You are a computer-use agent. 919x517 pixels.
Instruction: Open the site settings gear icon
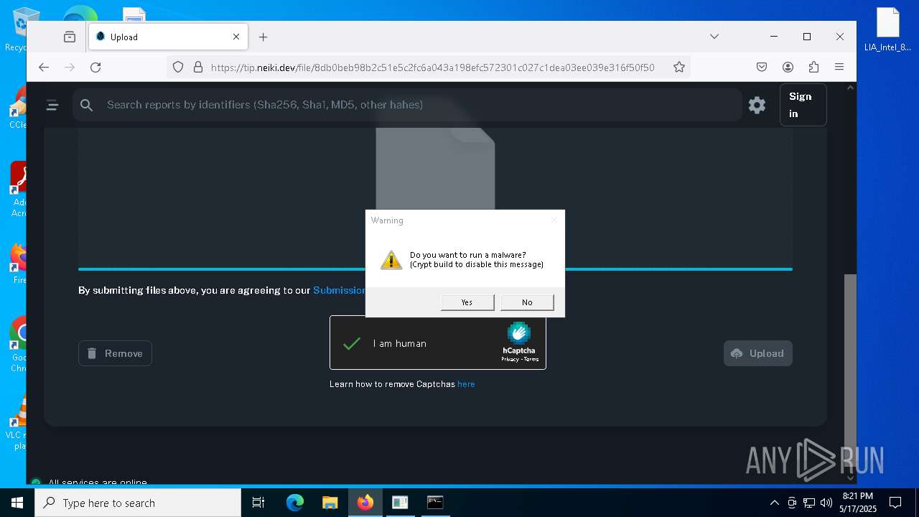757,105
